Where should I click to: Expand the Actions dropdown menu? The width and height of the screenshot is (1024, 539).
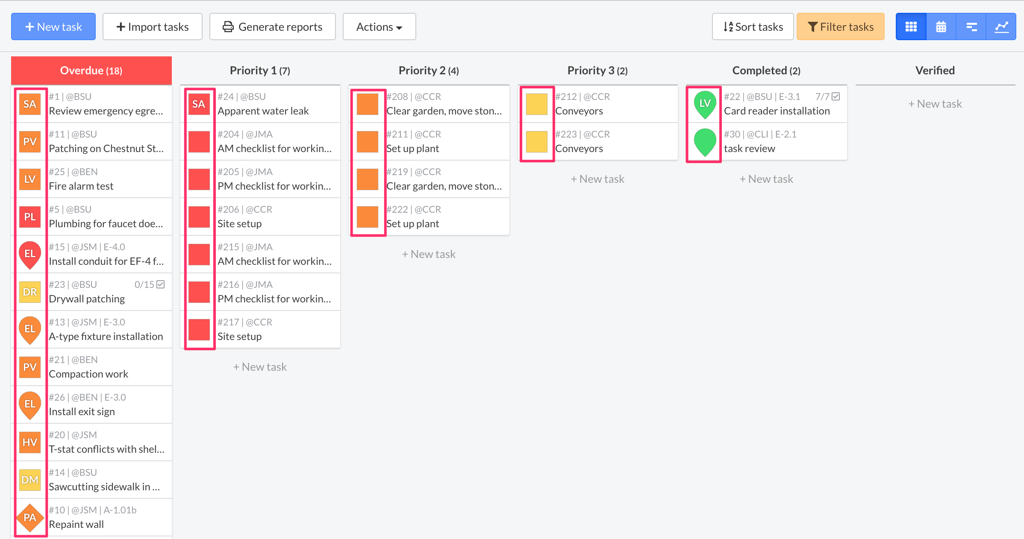coord(379,27)
